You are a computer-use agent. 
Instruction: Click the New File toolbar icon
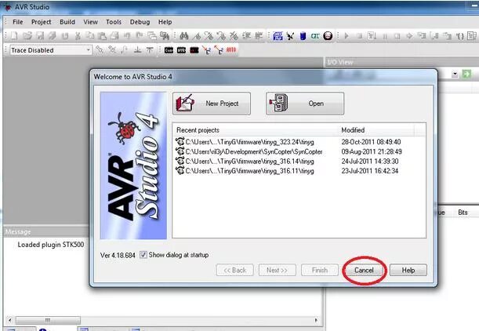(x=14, y=36)
